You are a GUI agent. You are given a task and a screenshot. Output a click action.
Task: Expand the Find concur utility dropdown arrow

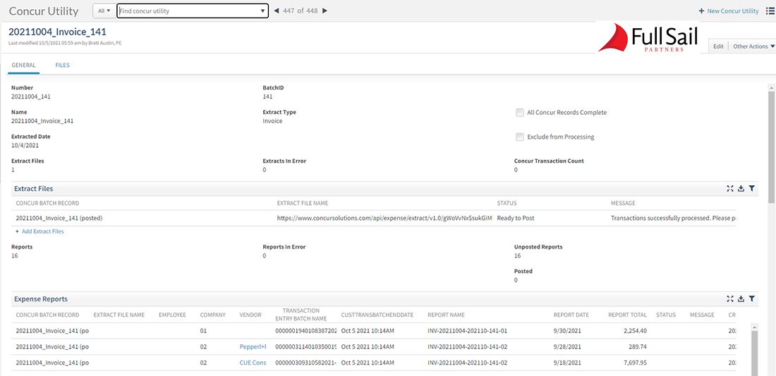coord(263,11)
